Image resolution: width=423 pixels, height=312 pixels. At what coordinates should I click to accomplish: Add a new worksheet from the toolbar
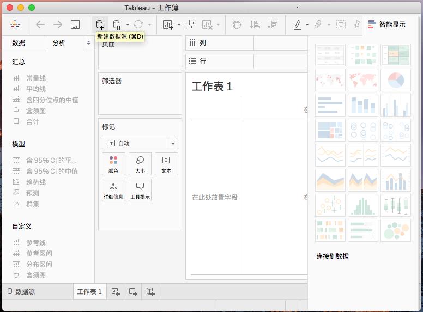(x=168, y=25)
